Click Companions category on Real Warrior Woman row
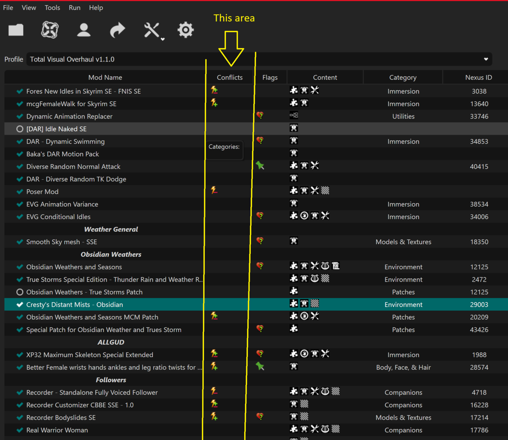Viewport: 508px width, 440px height. 403,430
